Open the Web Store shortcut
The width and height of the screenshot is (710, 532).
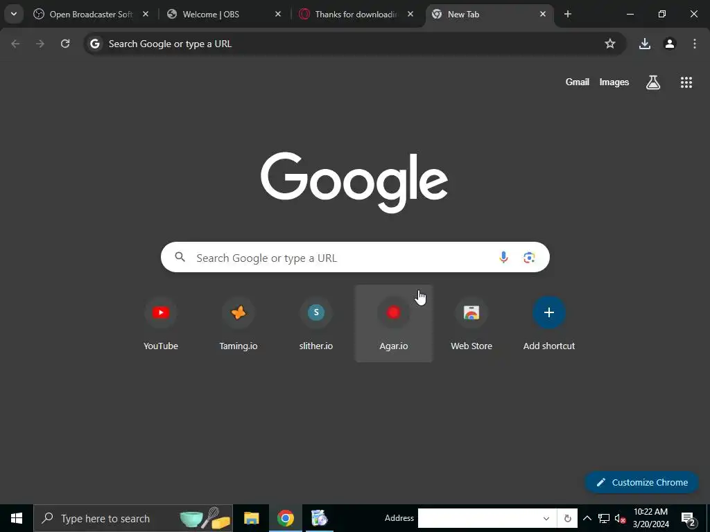tap(471, 323)
